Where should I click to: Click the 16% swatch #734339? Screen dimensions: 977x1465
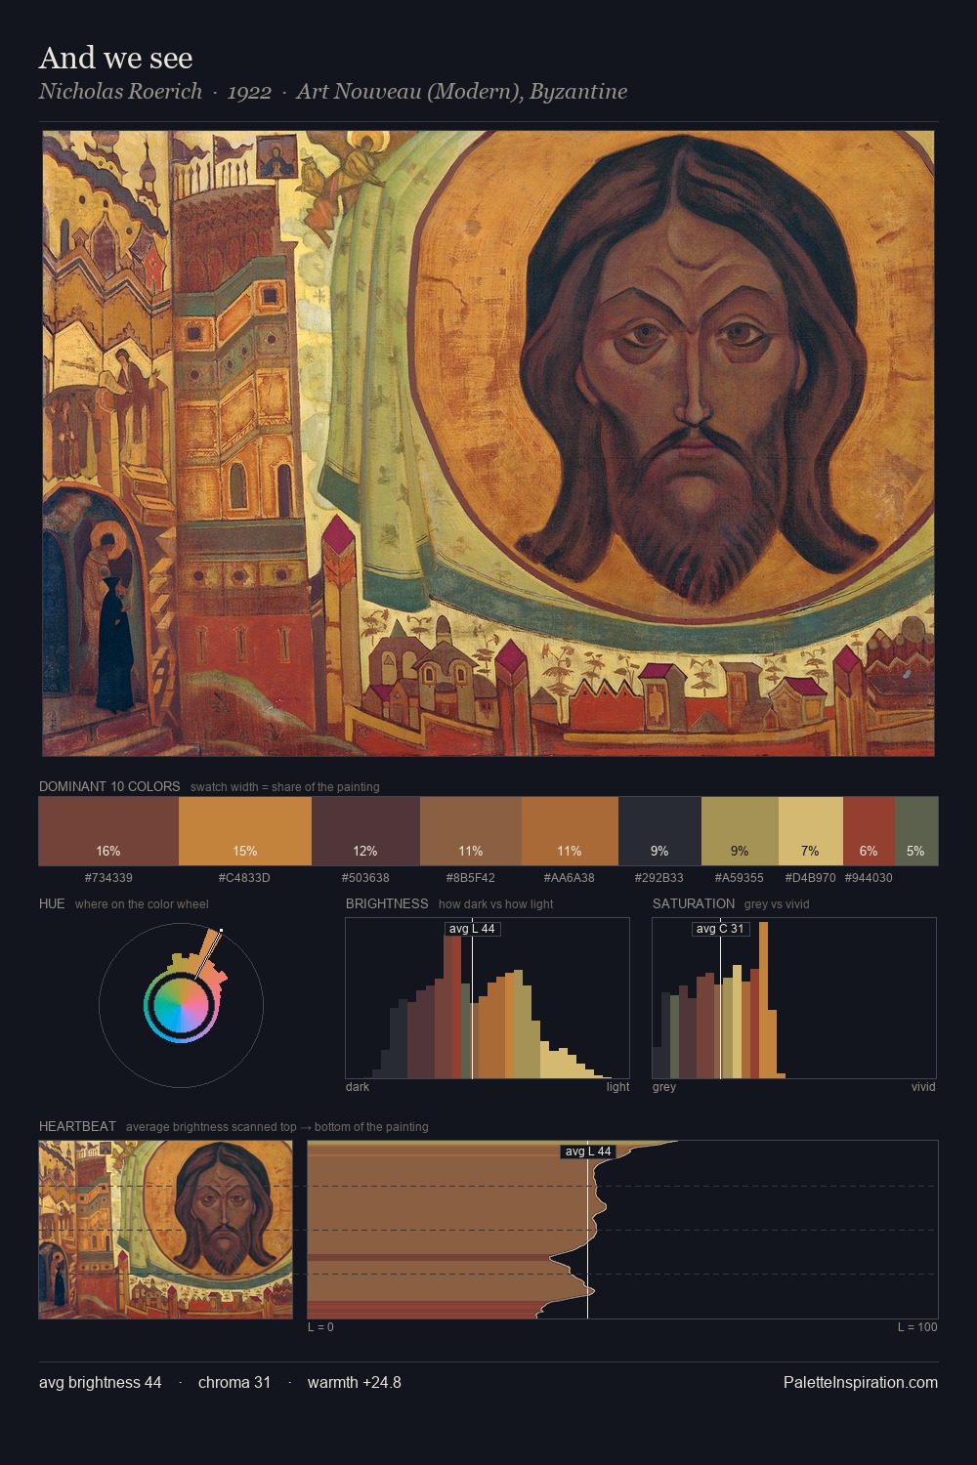pos(108,831)
